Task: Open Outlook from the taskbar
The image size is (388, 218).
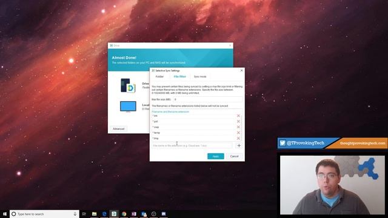Action: pos(144,214)
